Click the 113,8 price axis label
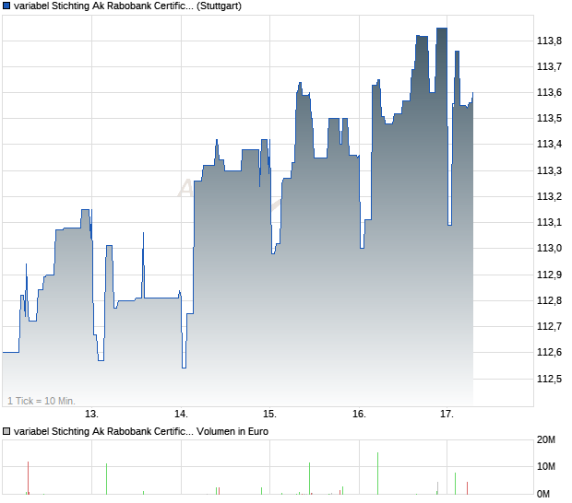This screenshot has height=503, width=572. (549, 41)
